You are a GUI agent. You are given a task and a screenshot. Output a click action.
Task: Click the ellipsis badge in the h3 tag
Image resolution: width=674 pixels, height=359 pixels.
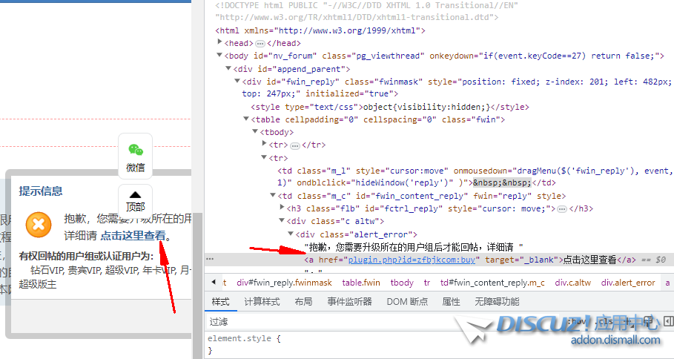point(561,208)
